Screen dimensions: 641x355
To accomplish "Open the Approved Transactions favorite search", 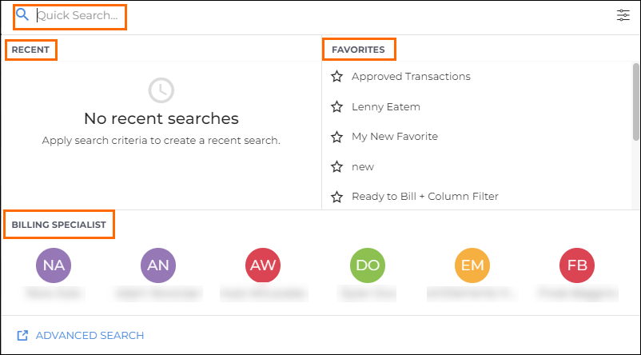I will 411,77.
